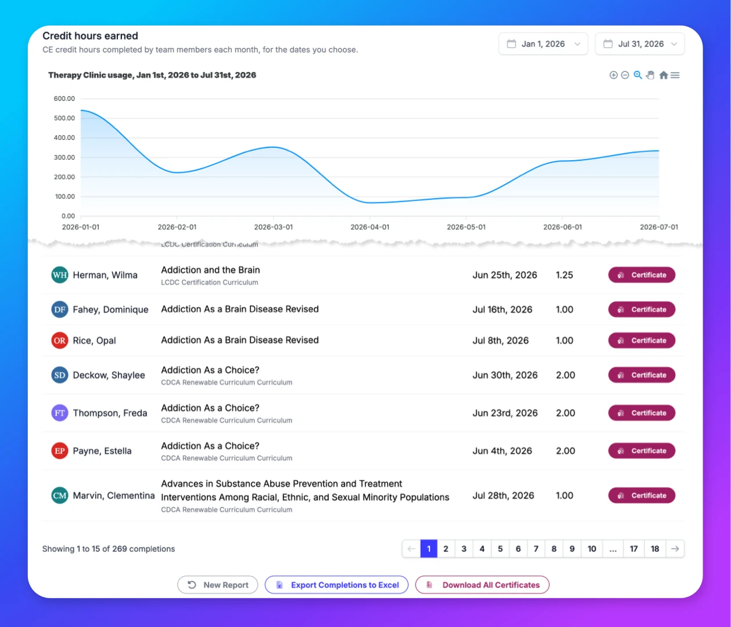Click the date Jun 4th, 2026
The image size is (731, 627).
(502, 451)
